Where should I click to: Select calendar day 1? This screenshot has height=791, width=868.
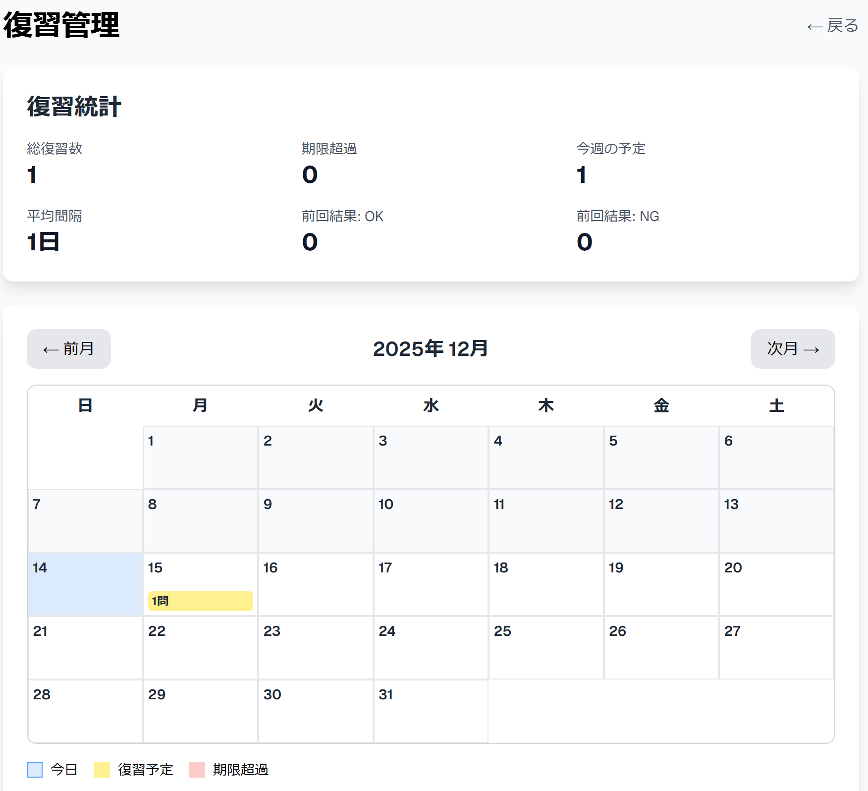coord(201,457)
